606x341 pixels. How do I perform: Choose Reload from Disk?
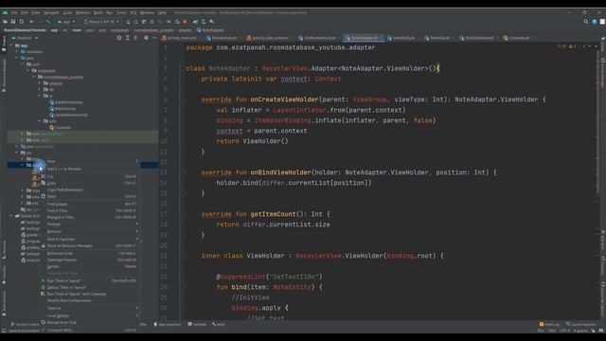click(x=91, y=322)
